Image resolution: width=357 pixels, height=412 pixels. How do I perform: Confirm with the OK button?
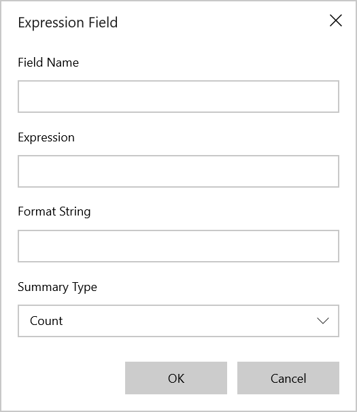[176, 378]
